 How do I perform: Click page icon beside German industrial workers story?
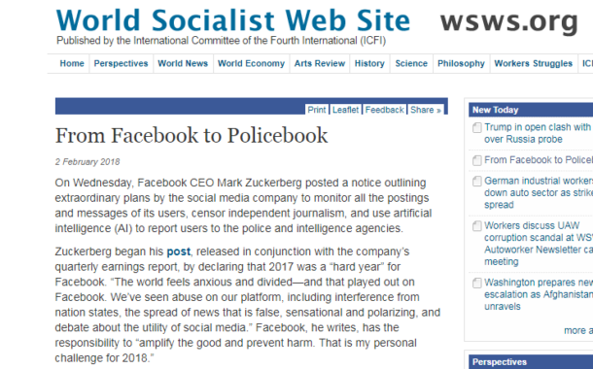[477, 182]
